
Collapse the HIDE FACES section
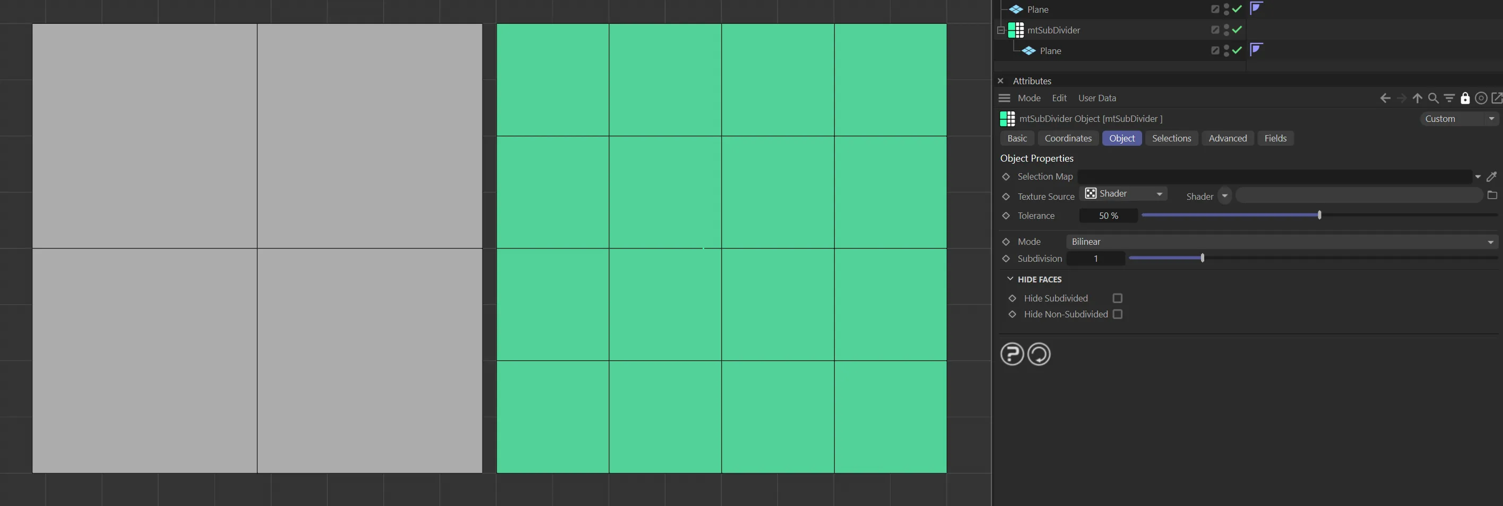[x=1010, y=280]
